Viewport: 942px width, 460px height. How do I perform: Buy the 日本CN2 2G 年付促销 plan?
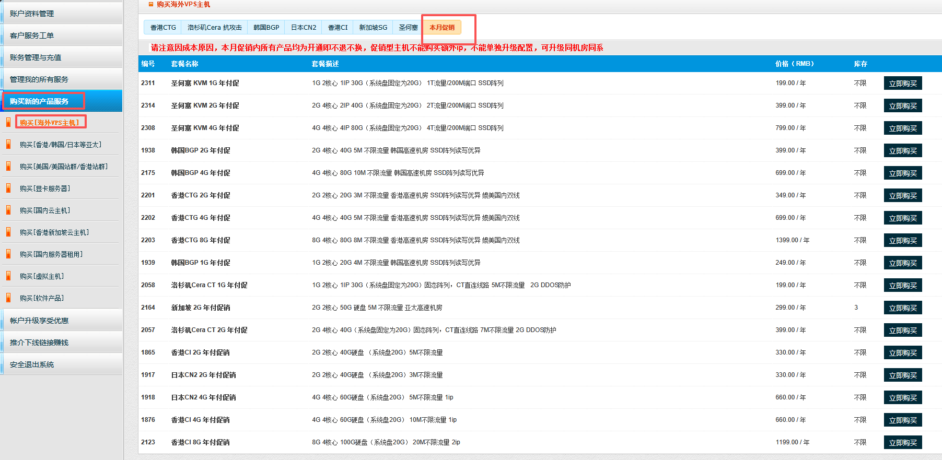pyautogui.click(x=903, y=375)
